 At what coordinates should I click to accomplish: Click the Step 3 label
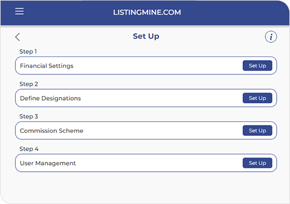28,116
